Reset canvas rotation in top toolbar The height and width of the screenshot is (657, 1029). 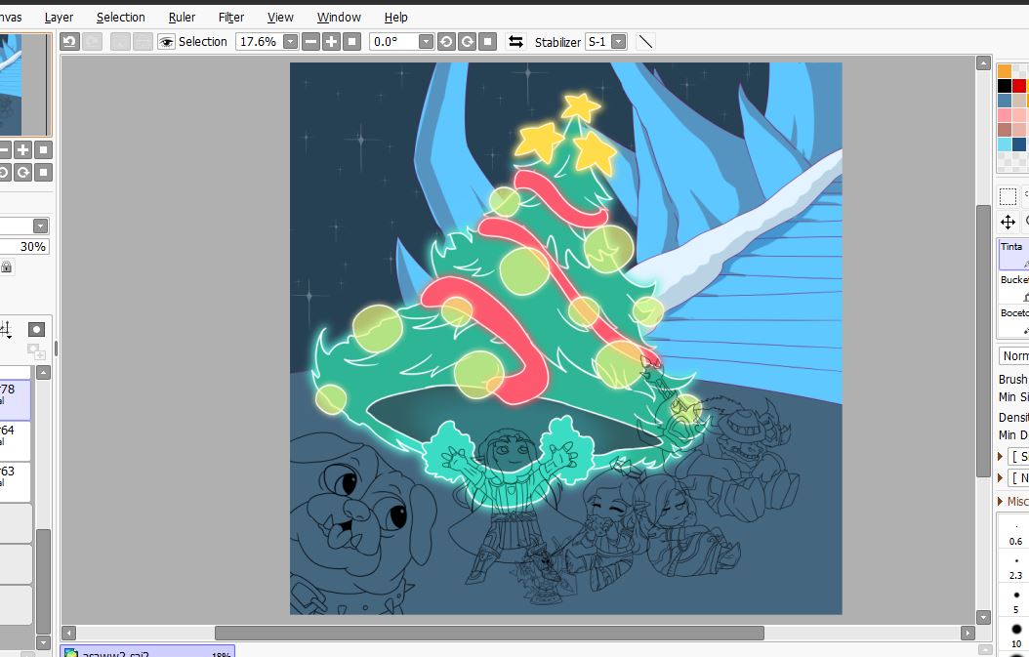pyautogui.click(x=487, y=42)
